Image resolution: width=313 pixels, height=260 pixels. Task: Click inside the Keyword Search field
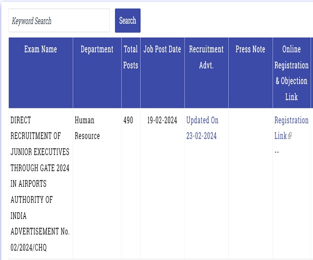click(59, 20)
